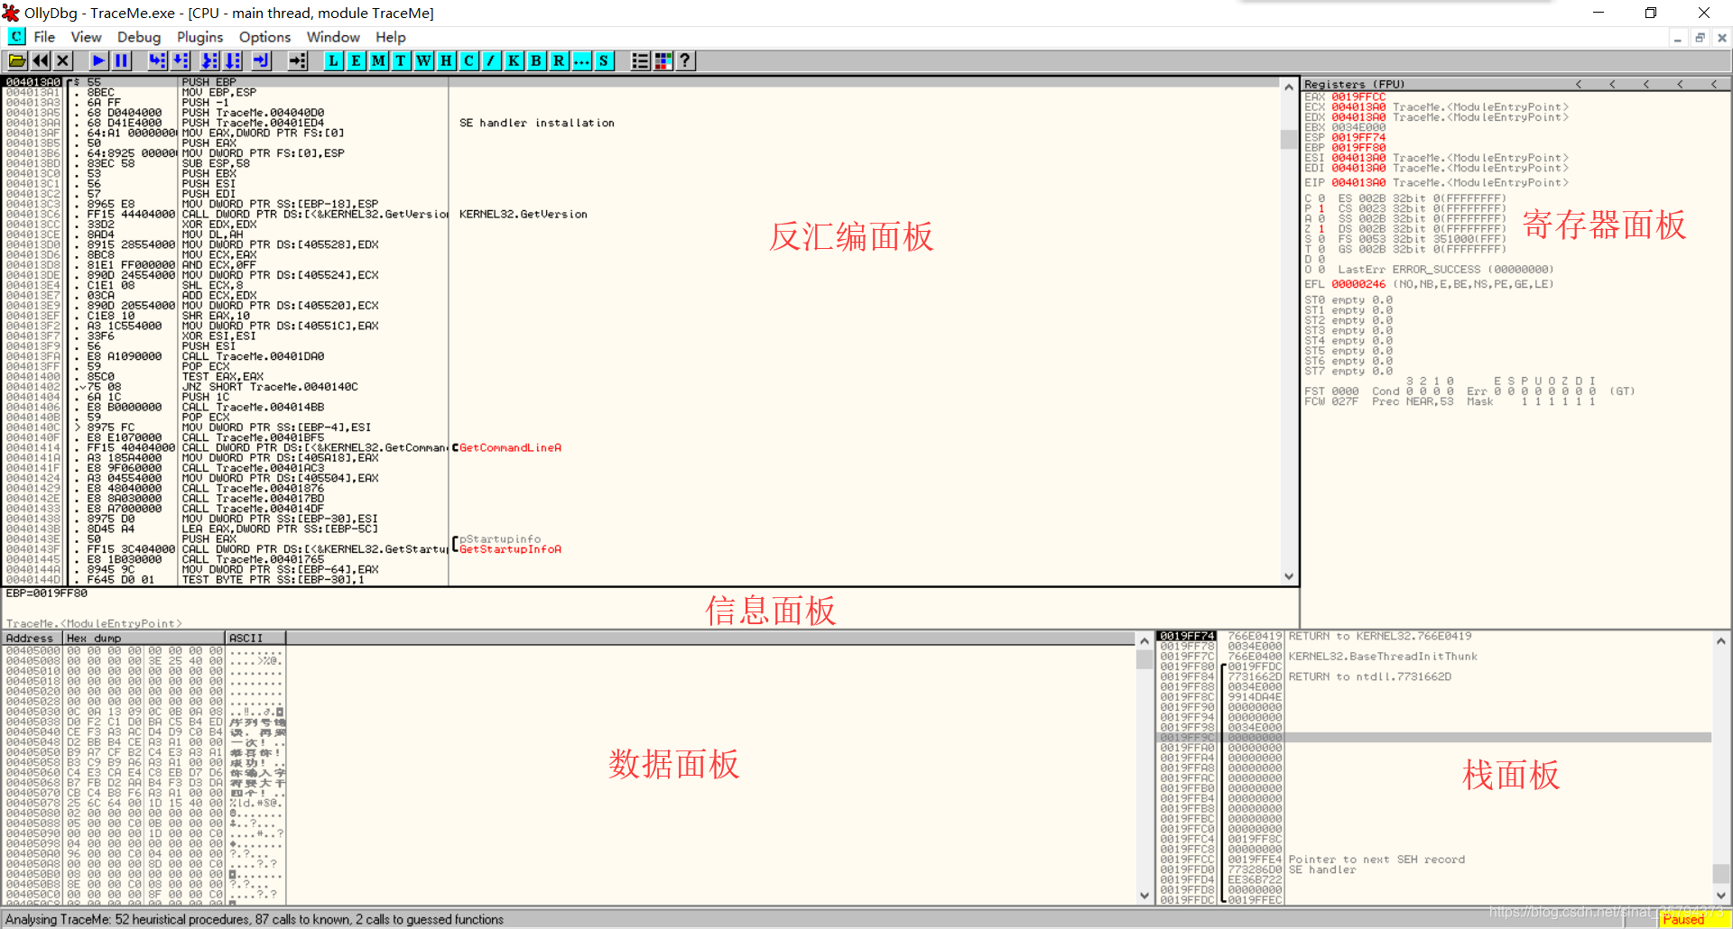Viewport: 1733px width, 929px height.
Task: Select the EFL flags value 00000246
Action: coord(1358,284)
